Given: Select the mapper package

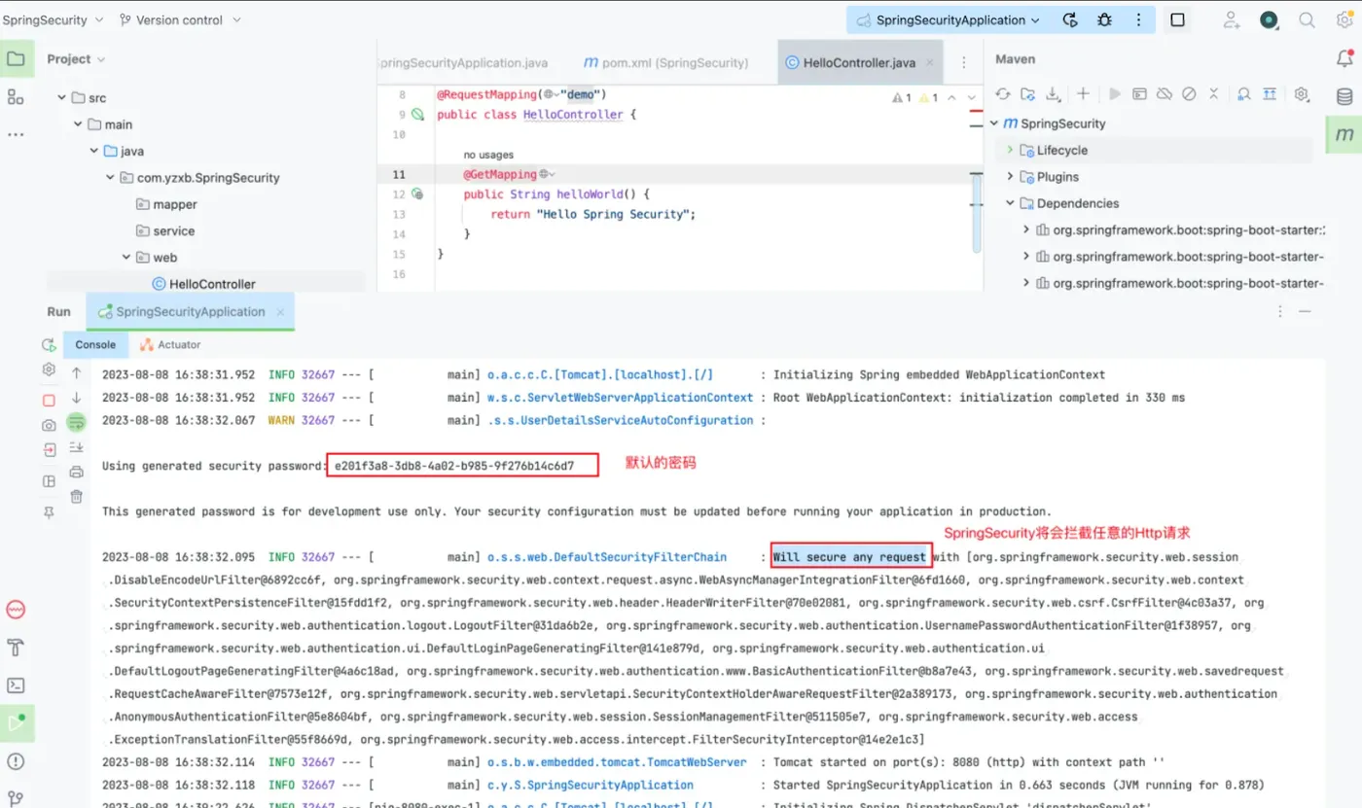Looking at the screenshot, I should (x=166, y=204).
